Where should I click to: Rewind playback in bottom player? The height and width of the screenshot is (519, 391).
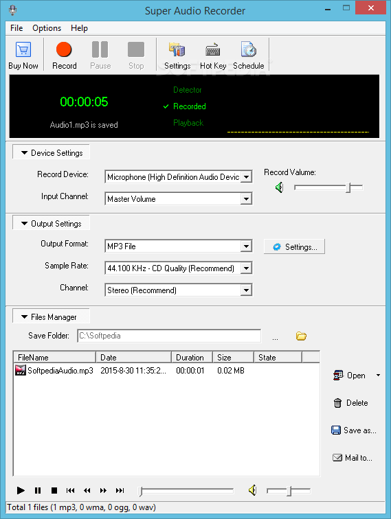coord(87,491)
